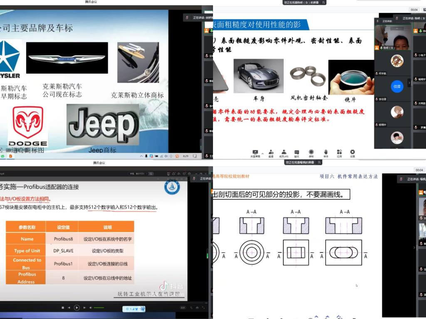
Task: Mute the video player speaker icon
Action: 91,307
